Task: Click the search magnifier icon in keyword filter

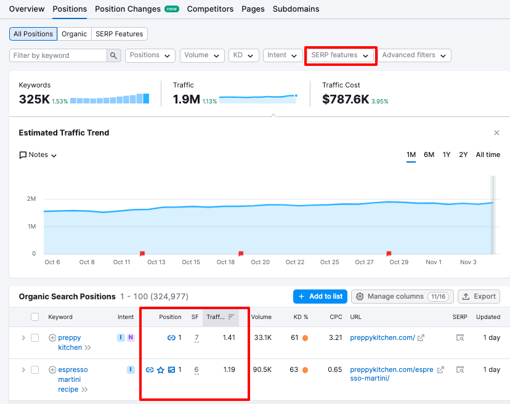Action: coord(114,55)
